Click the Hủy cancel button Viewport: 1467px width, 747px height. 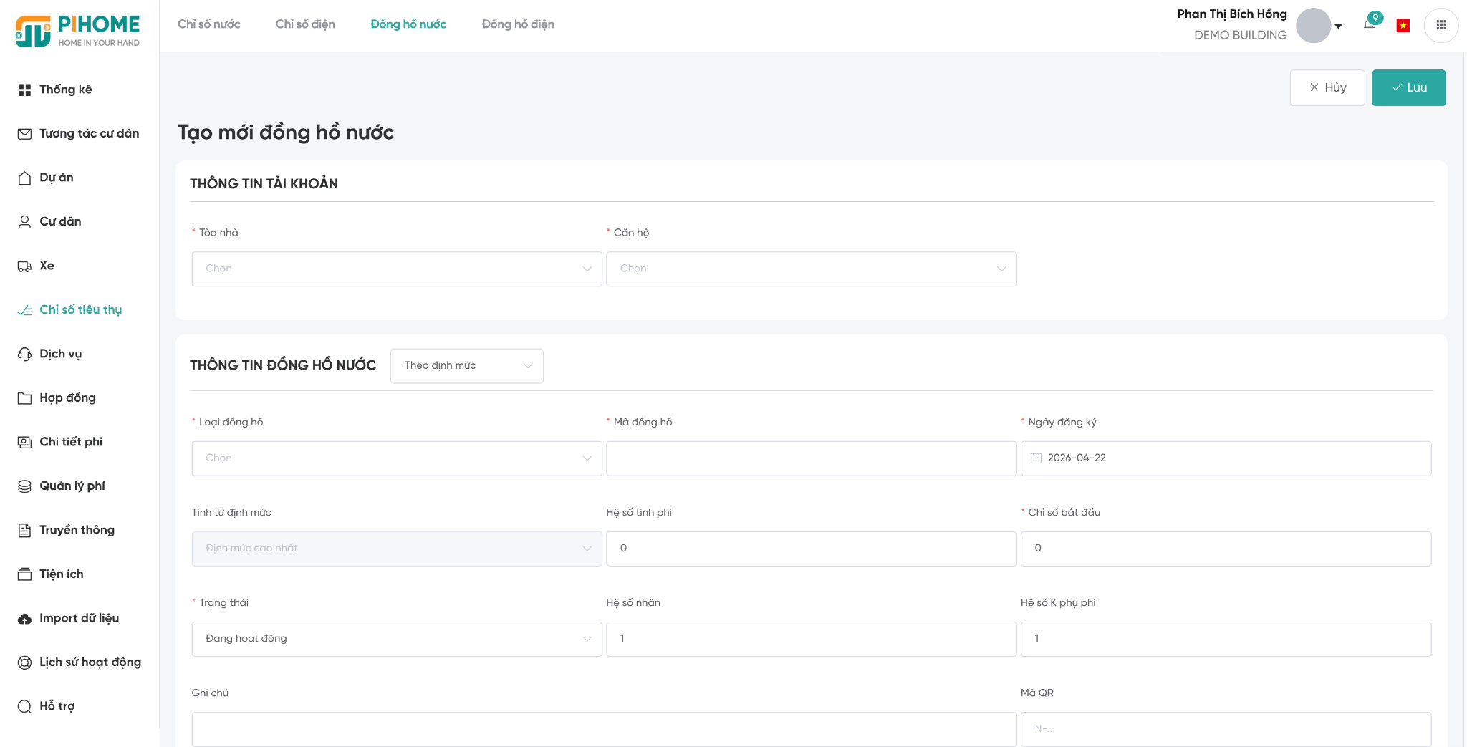[x=1327, y=87]
